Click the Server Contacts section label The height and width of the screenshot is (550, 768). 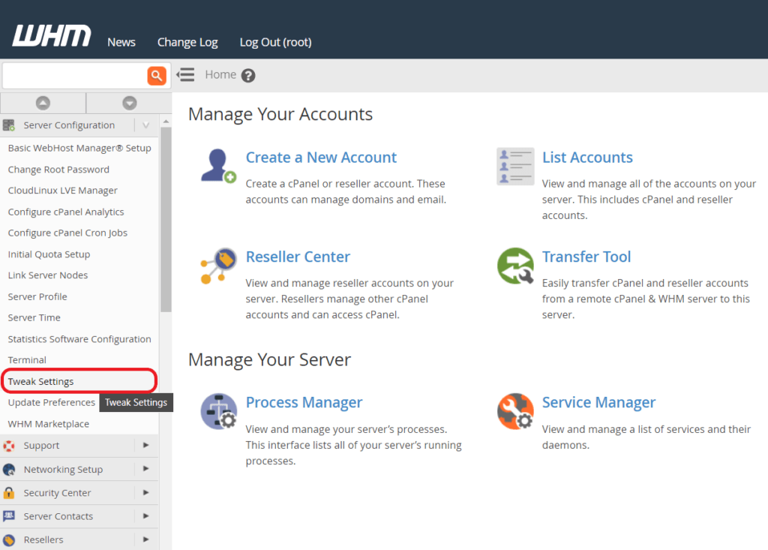[x=58, y=517]
